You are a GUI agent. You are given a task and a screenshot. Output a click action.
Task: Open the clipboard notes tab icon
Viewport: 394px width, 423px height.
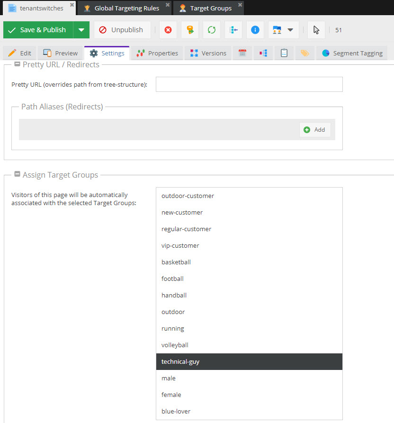[x=284, y=53]
